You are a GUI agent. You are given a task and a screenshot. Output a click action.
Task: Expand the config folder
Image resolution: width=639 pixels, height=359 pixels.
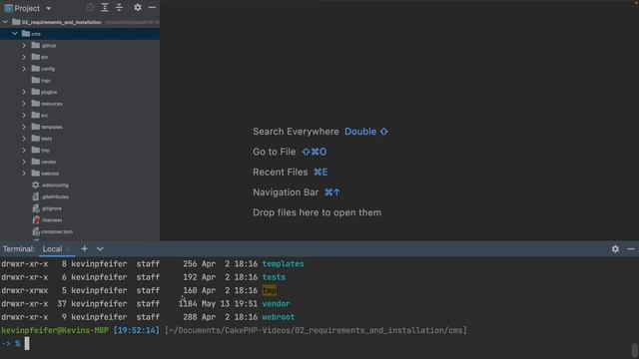click(x=24, y=69)
